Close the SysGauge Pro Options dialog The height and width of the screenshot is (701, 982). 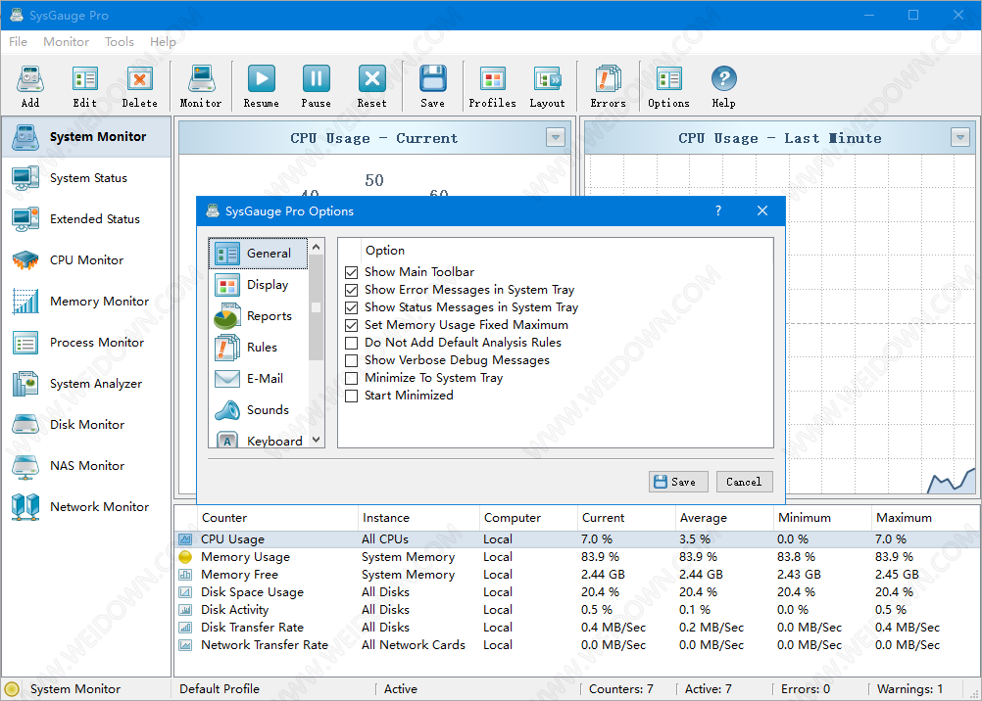762,210
